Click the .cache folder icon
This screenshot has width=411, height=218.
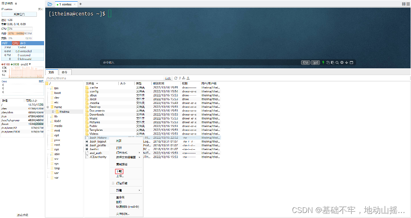87,88
